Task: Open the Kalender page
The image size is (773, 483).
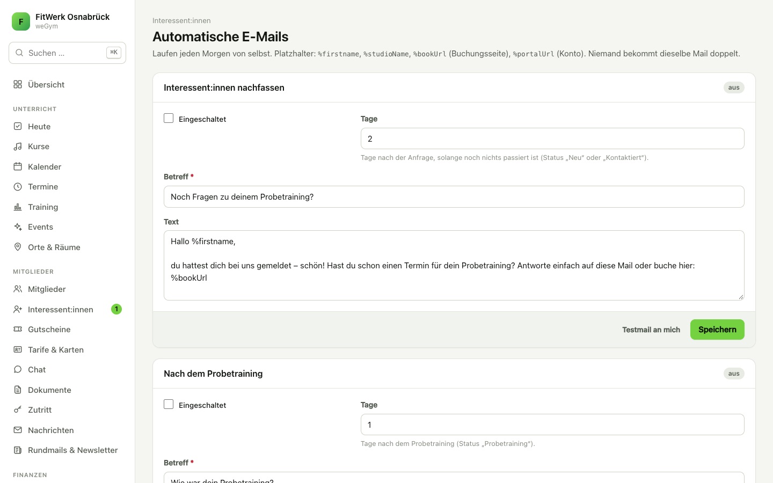Action: click(68, 166)
